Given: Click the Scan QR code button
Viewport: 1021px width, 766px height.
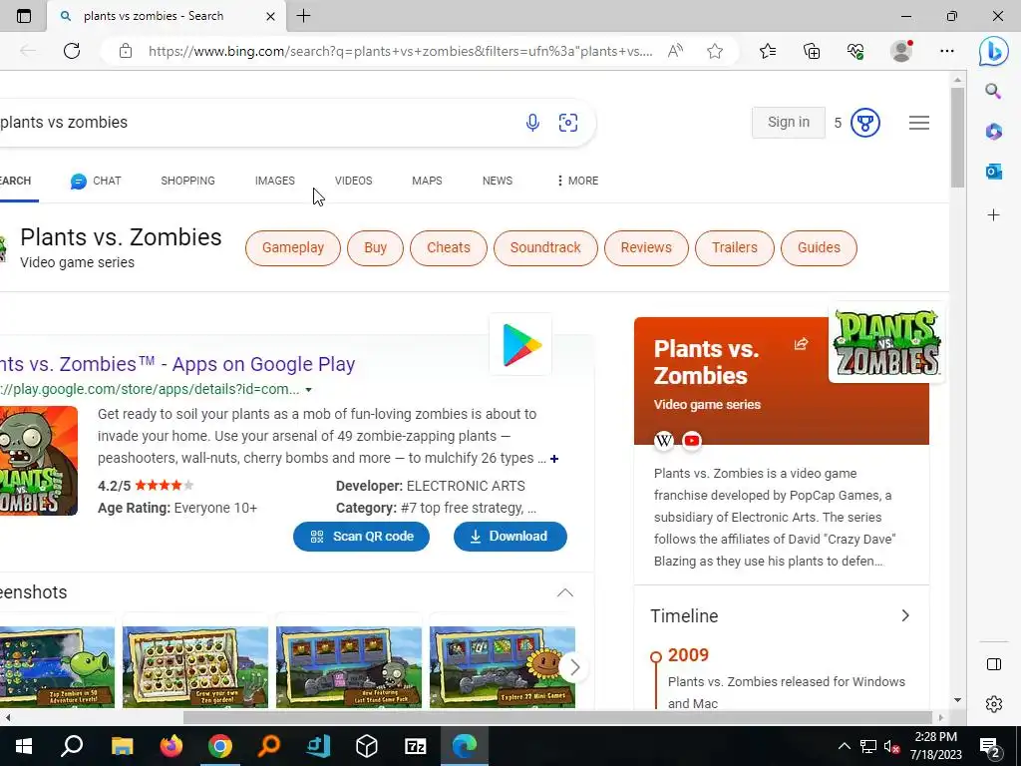Looking at the screenshot, I should pos(361,537).
